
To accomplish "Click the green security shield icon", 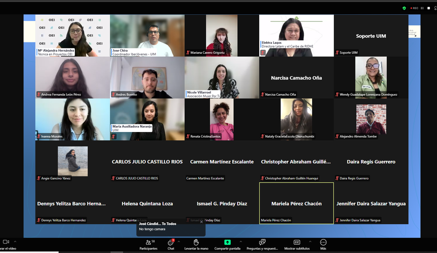I will (x=404, y=8).
